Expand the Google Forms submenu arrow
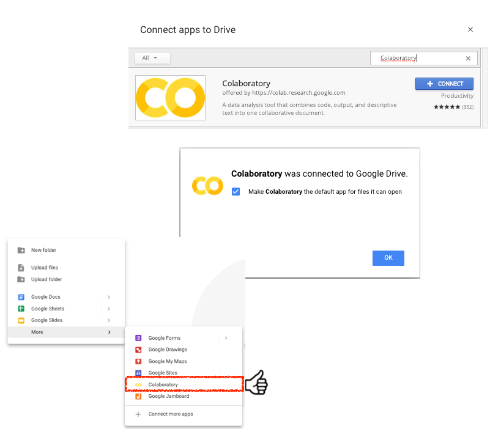 click(226, 338)
